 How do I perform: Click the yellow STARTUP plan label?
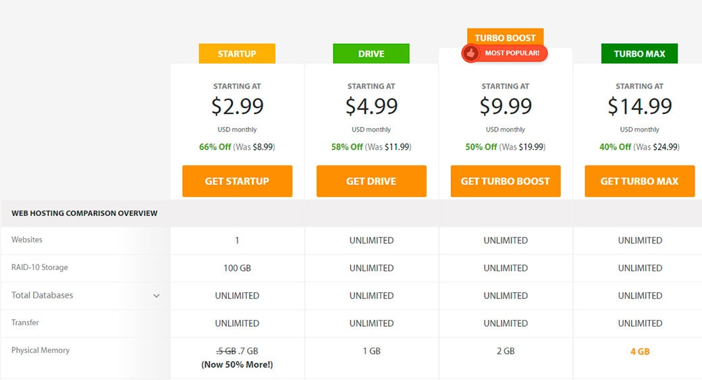click(x=237, y=54)
